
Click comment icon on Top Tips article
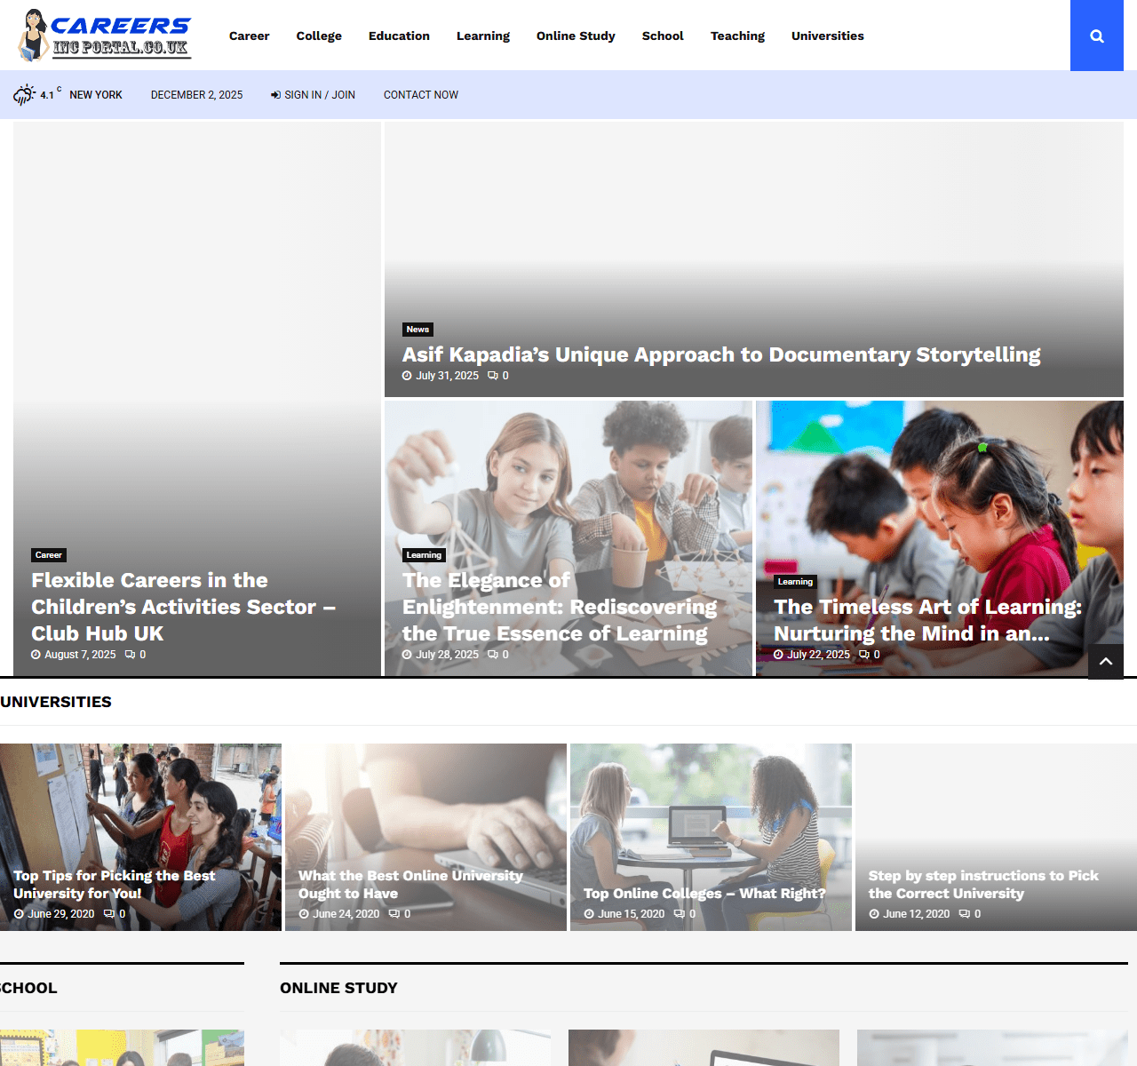pos(109,914)
